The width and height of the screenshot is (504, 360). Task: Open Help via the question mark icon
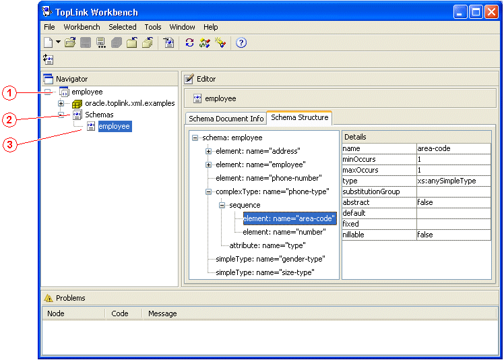coord(241,42)
